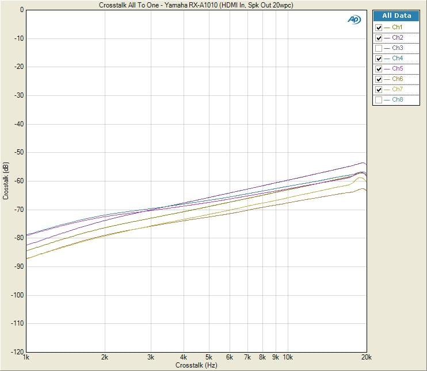This screenshot has width=427, height=371.
Task: Click the AP logo in the graph corner
Action: pos(353,20)
